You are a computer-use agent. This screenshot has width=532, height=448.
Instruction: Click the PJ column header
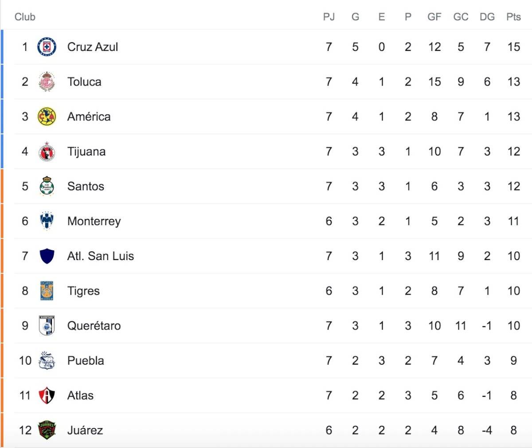(329, 17)
